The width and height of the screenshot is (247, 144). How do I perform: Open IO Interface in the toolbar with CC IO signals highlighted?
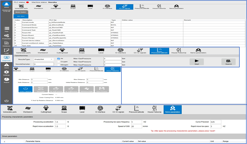(x=107, y=7)
